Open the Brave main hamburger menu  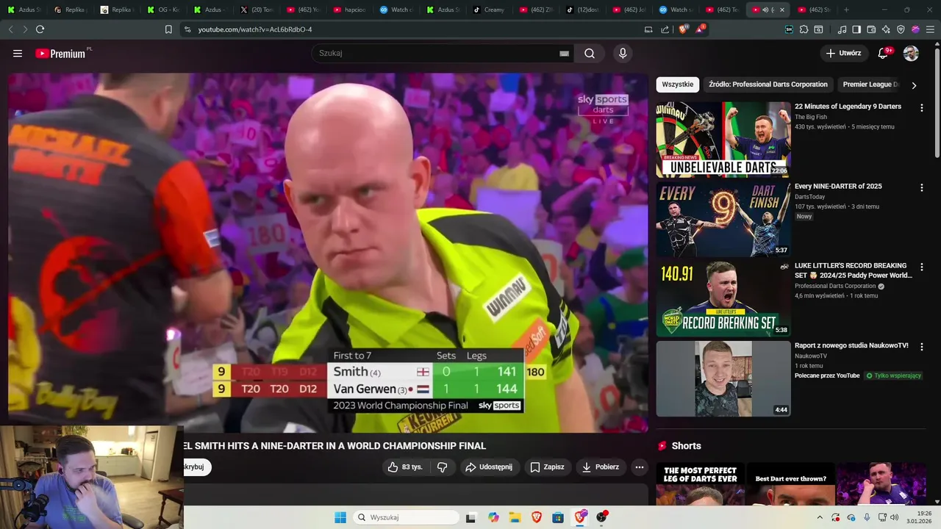pos(931,29)
